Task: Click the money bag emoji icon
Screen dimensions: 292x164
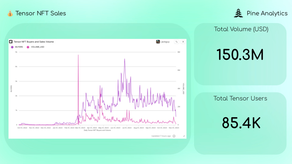Action: click(10, 14)
